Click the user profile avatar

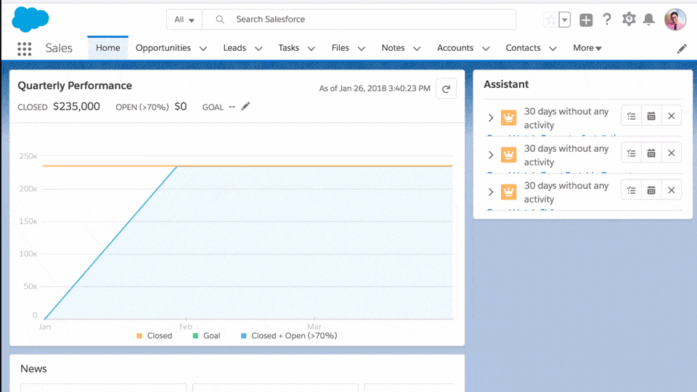(675, 20)
